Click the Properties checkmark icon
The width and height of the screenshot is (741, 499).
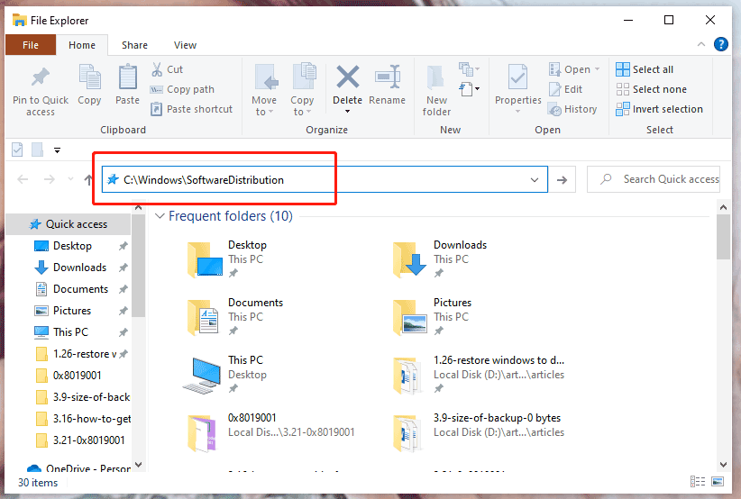click(x=518, y=77)
